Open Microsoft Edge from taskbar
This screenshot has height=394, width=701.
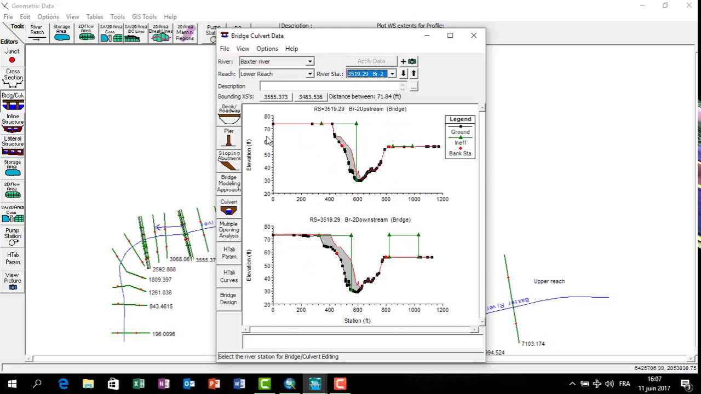tap(63, 384)
